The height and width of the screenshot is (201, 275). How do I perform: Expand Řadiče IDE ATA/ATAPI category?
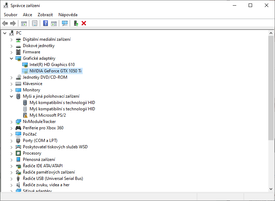click(11, 166)
